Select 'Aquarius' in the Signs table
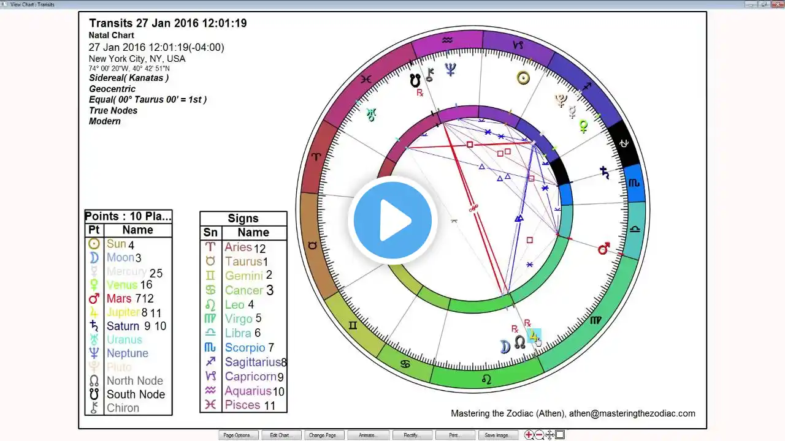 coord(248,391)
